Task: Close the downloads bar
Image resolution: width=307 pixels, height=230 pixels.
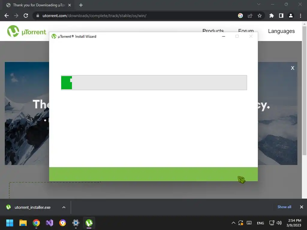Action: [x=302, y=207]
